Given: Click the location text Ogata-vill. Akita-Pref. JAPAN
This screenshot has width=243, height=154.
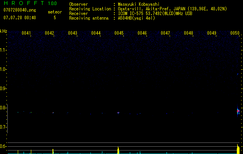Looking at the screenshot, I should (x=151, y=9).
